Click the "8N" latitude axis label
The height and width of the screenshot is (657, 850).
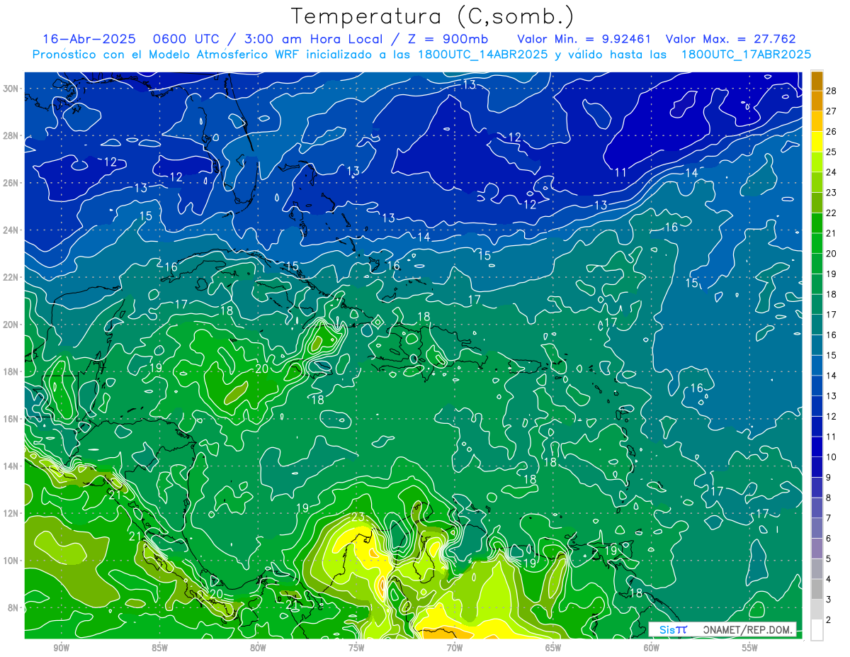point(14,607)
